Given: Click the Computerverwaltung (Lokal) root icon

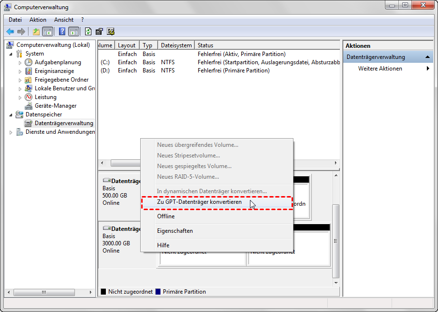Looking at the screenshot, I should click(10, 45).
